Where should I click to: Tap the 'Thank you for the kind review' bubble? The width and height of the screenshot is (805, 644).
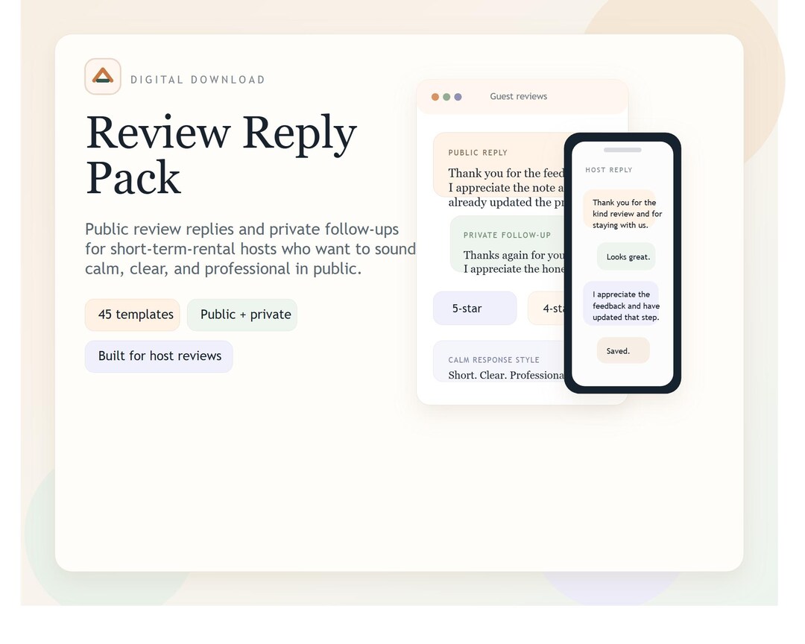619,209
